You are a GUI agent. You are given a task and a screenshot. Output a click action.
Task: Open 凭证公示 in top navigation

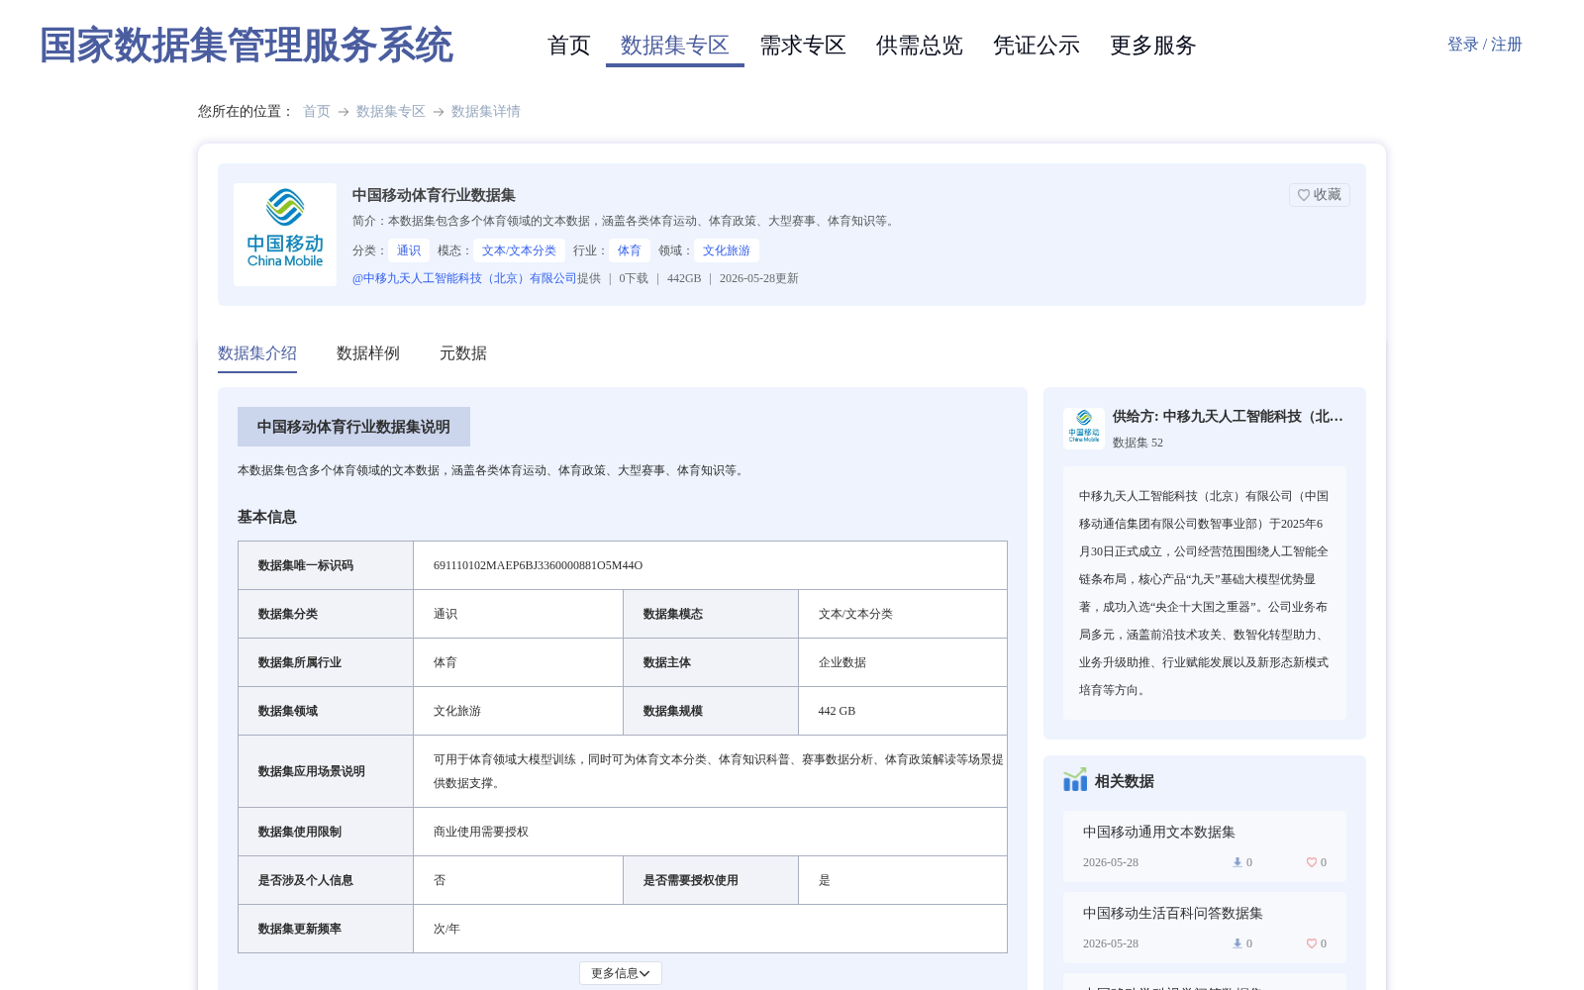tap(1037, 46)
